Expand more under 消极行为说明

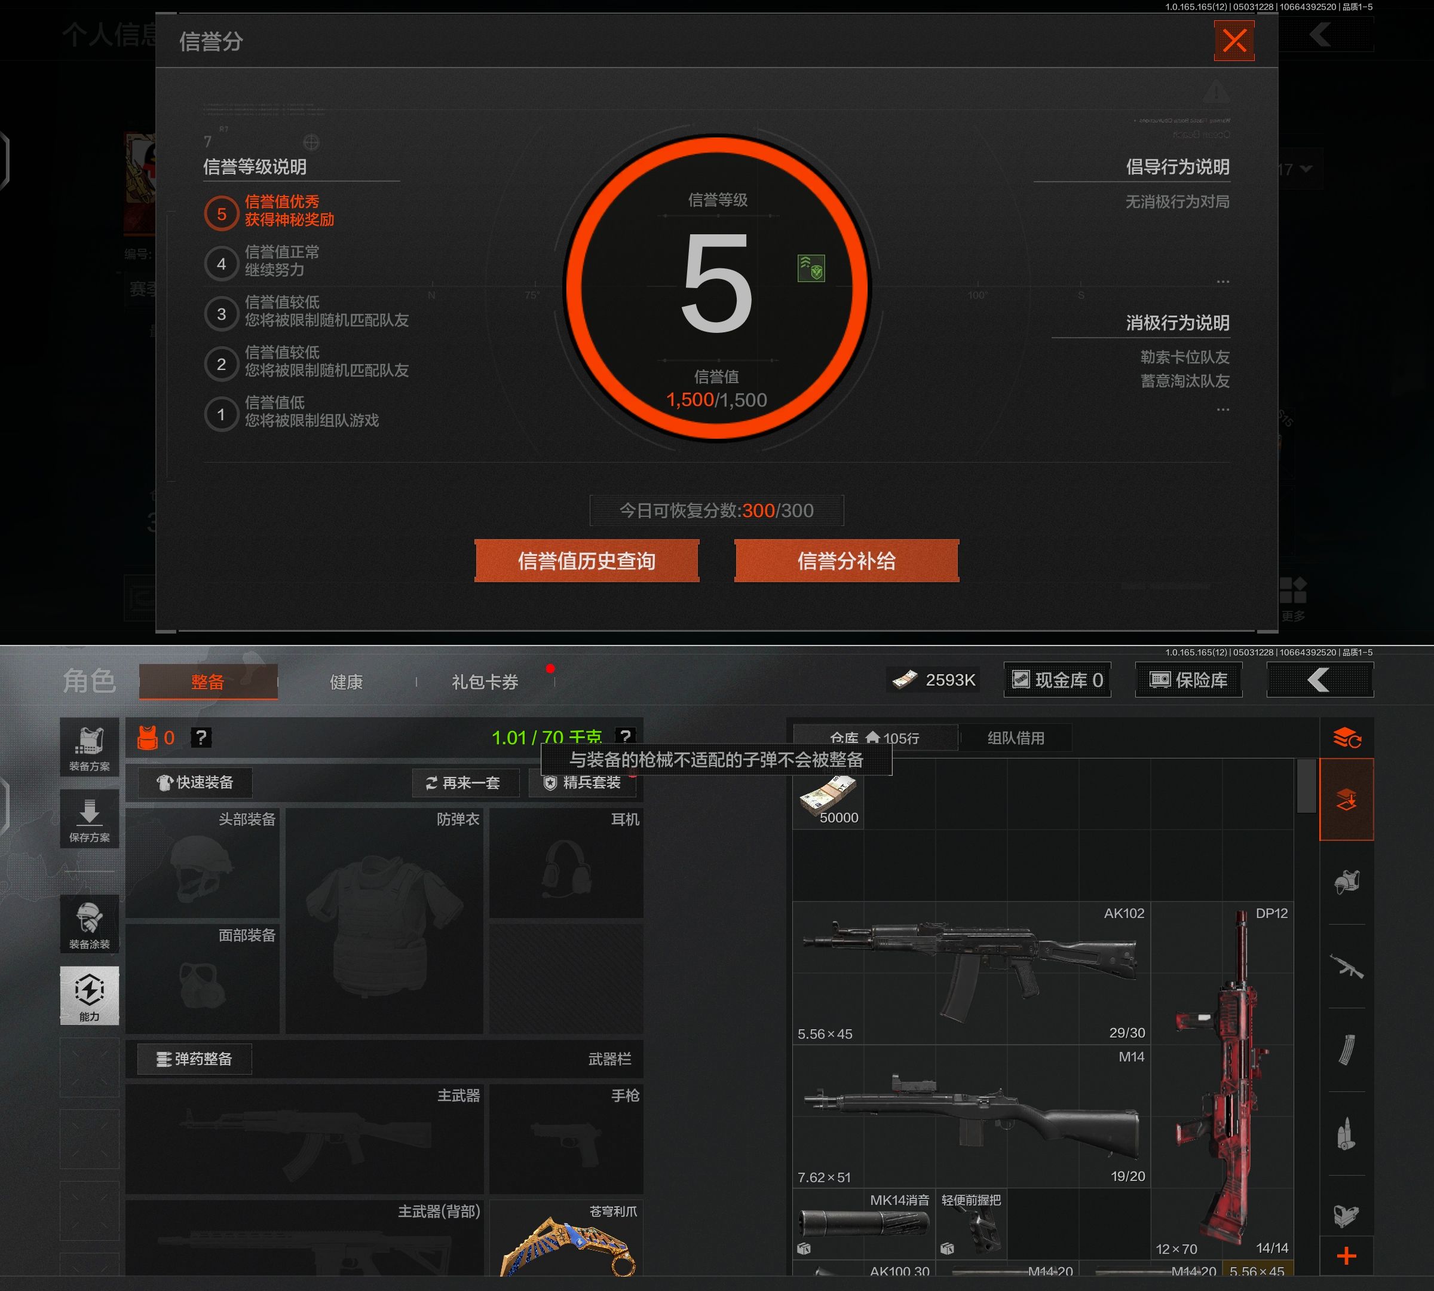(1222, 409)
